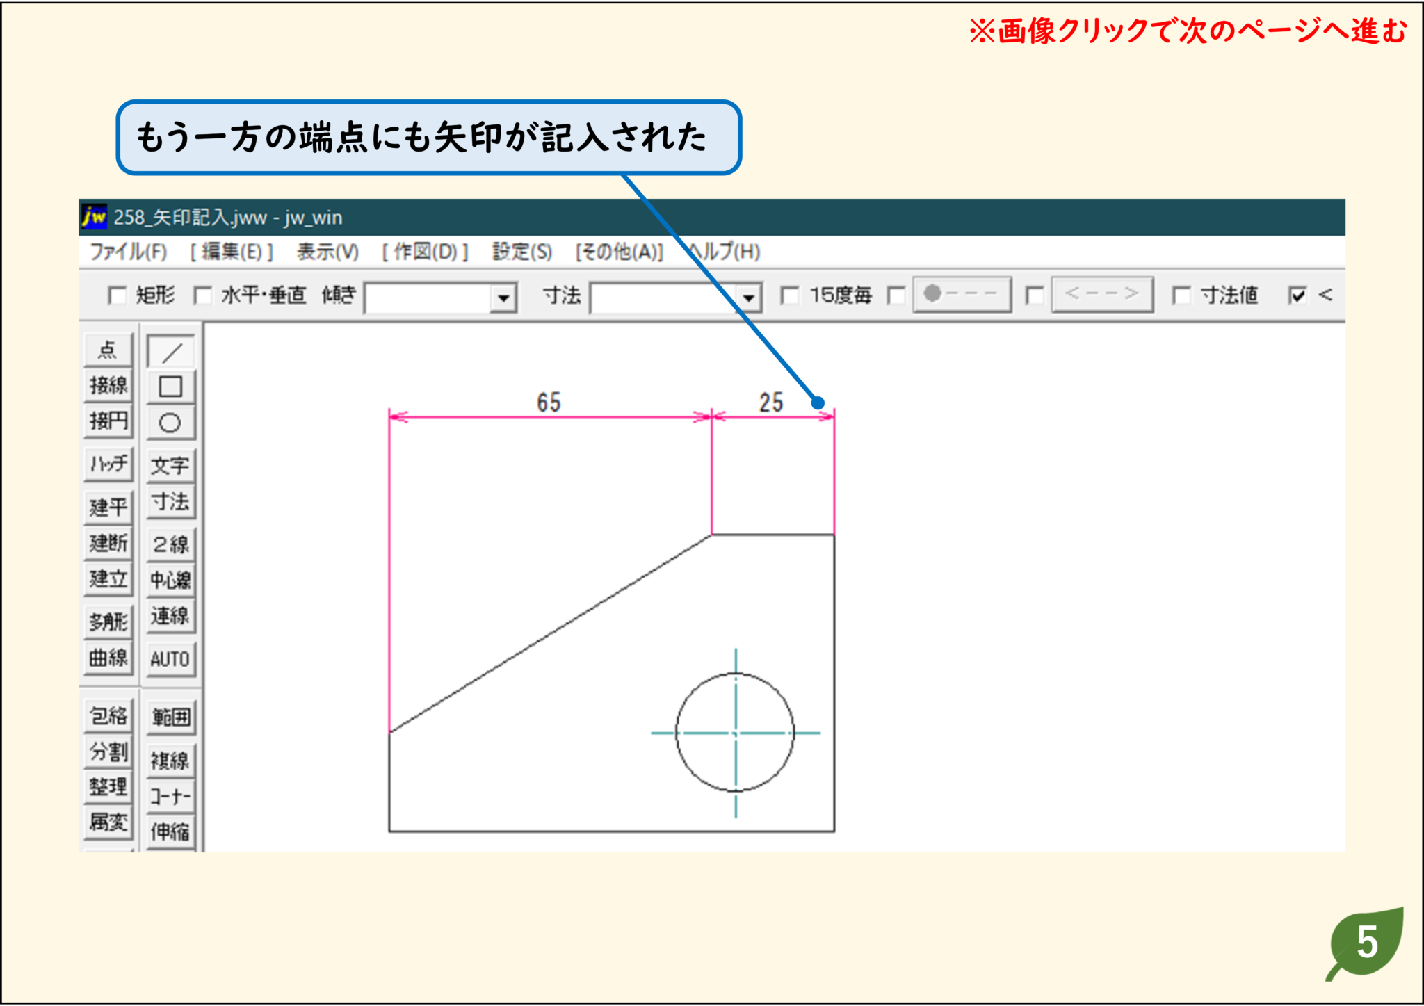Click the 範囲 selection button
1424x1006 pixels.
tap(169, 717)
